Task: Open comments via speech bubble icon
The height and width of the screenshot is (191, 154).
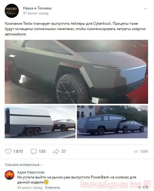Action: click(34, 151)
